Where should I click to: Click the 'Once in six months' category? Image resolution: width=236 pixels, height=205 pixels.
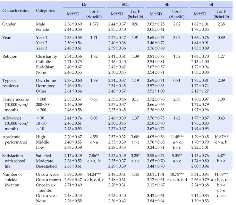point(46,188)
